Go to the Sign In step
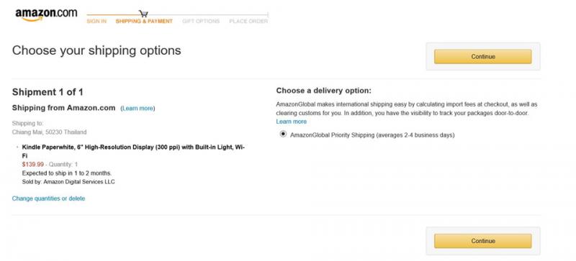 point(96,22)
